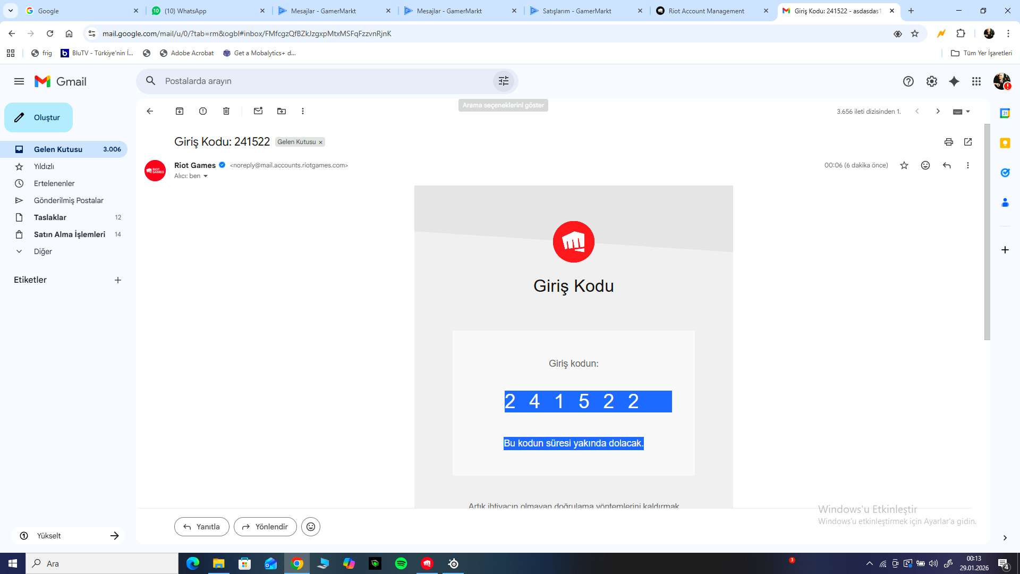Reload the page in Chrome
Image resolution: width=1020 pixels, height=574 pixels.
(50, 33)
